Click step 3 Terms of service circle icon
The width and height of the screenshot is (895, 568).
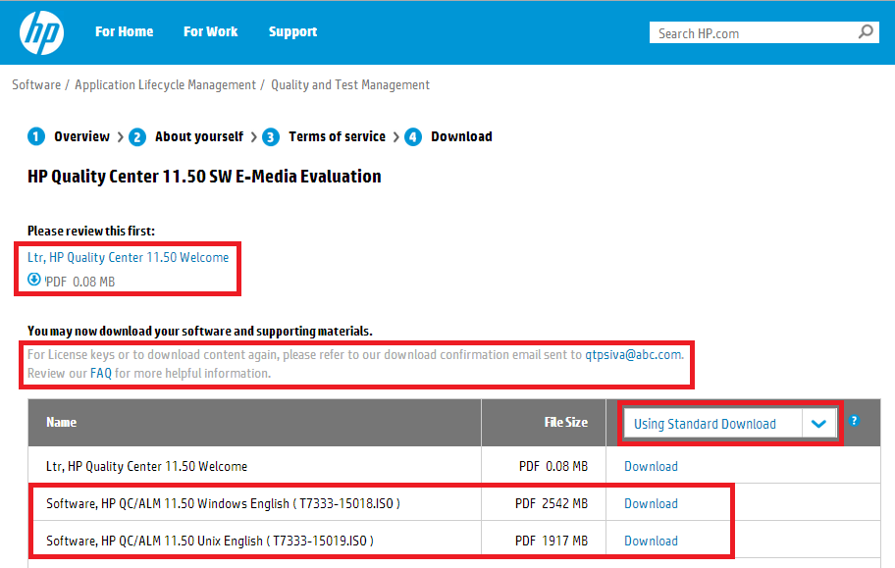tap(271, 136)
